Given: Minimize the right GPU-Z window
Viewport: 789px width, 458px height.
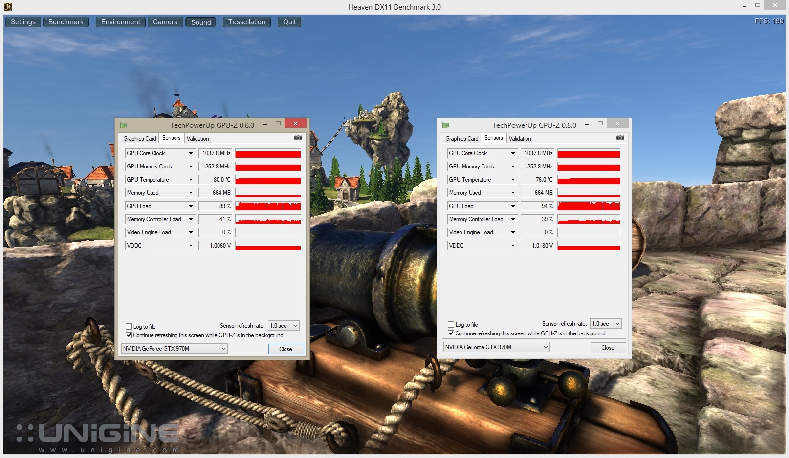Looking at the screenshot, I should 587,125.
